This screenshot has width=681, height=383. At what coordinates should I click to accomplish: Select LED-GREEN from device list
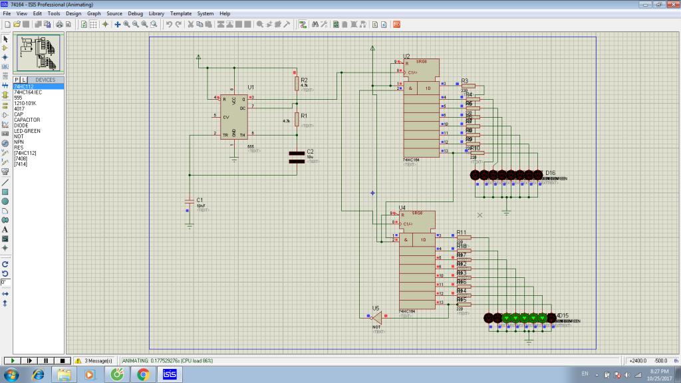(27, 131)
